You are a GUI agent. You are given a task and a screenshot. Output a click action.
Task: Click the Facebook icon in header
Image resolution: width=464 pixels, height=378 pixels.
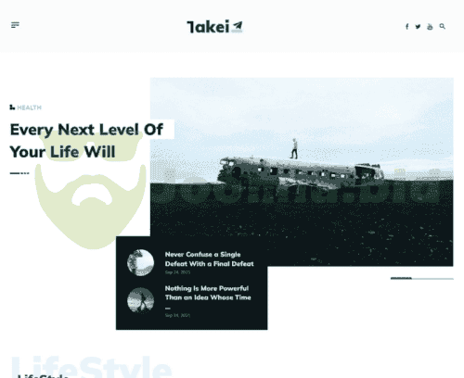(407, 27)
